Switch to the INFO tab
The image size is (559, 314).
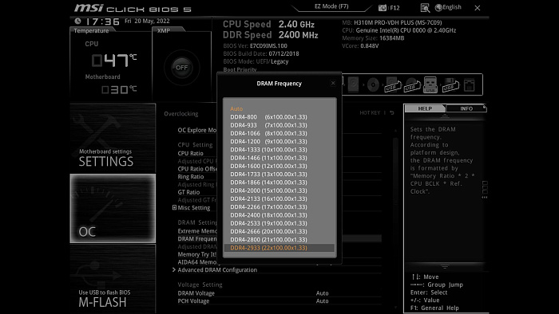point(466,108)
